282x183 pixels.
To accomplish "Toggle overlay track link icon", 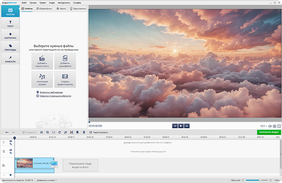I will click(11, 153).
